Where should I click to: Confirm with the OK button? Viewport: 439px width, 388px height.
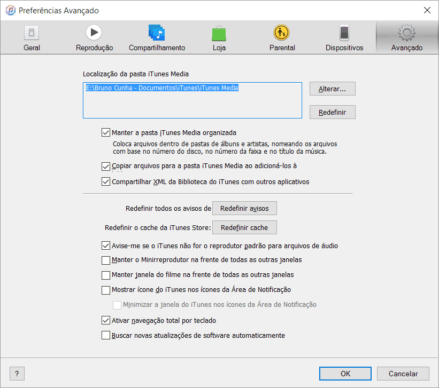[345, 374]
